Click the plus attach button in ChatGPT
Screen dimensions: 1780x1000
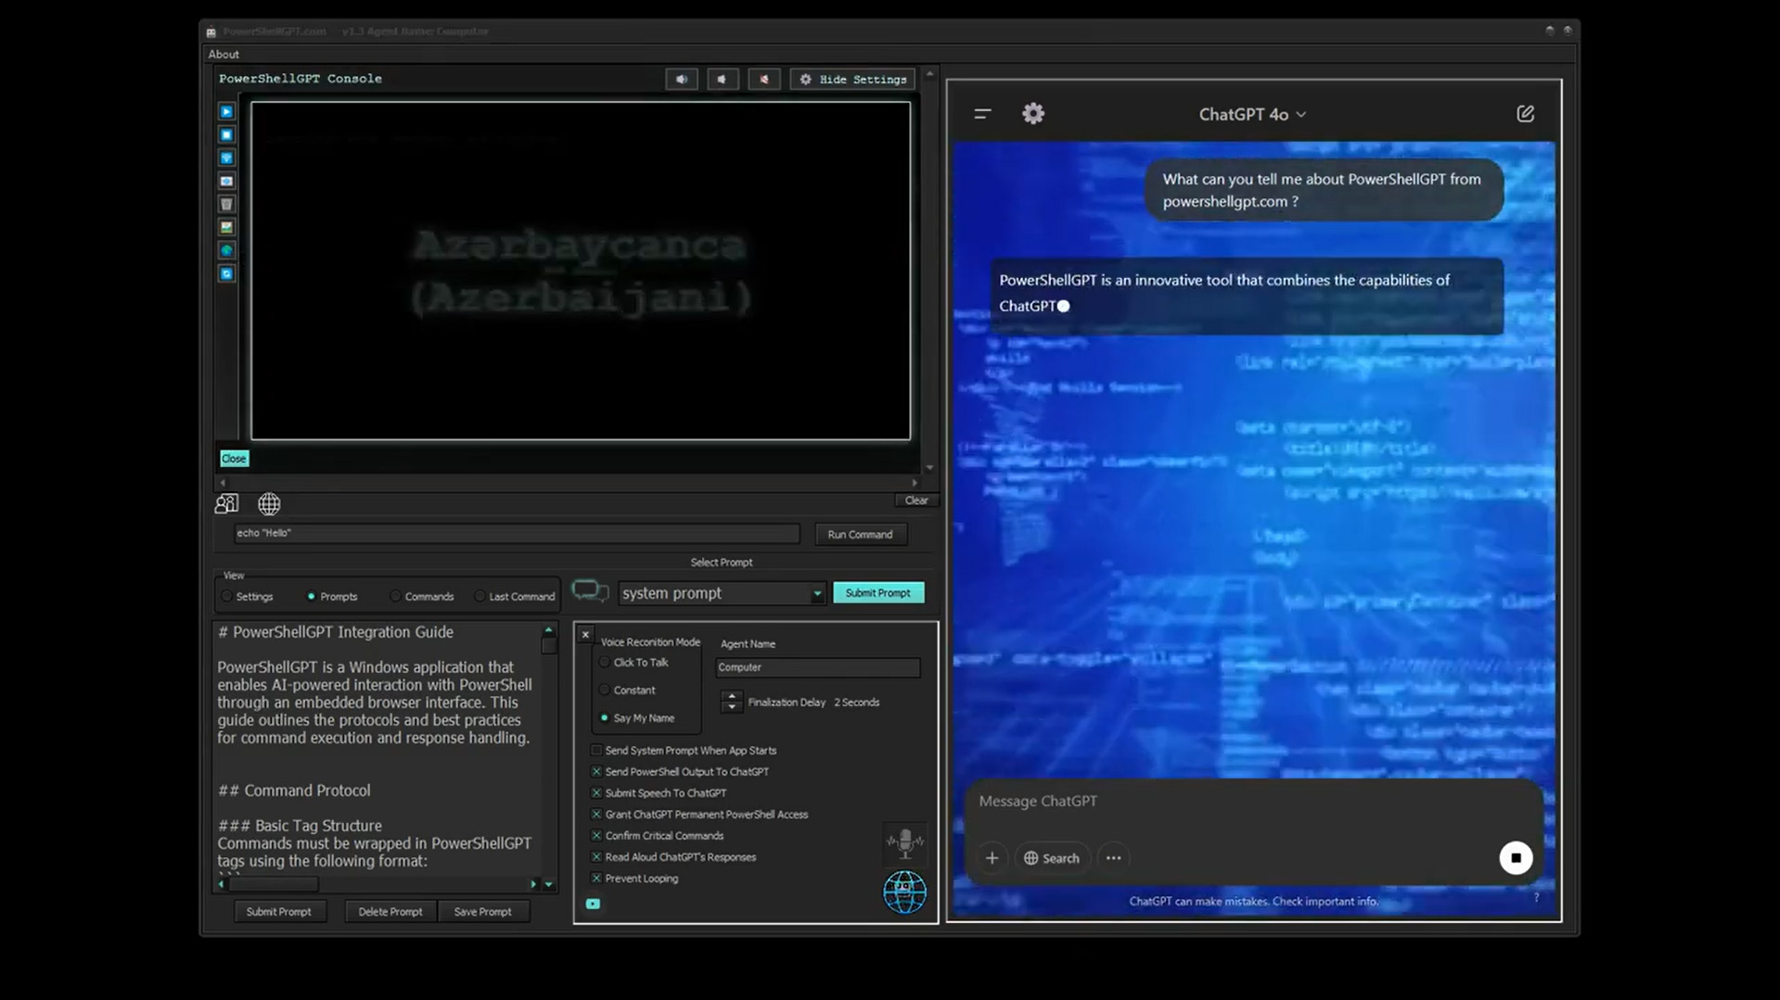[x=992, y=858]
